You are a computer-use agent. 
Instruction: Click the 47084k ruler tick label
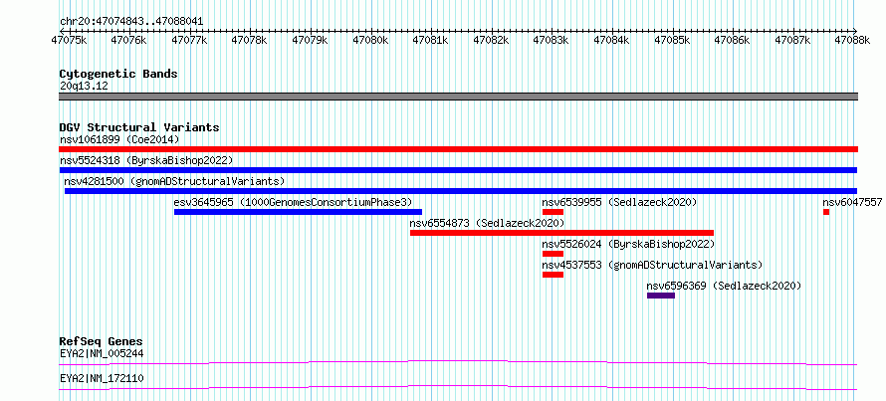pyautogui.click(x=612, y=40)
